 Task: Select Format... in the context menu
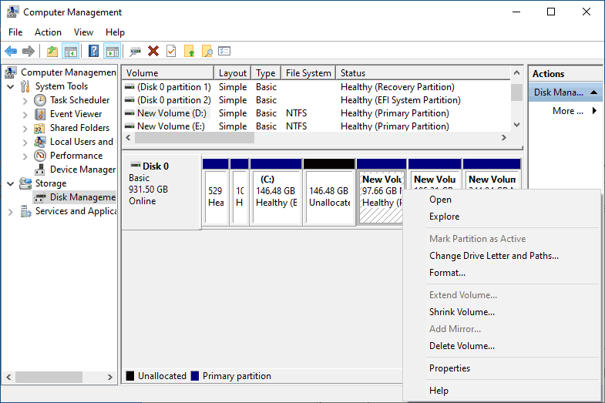pos(502,273)
